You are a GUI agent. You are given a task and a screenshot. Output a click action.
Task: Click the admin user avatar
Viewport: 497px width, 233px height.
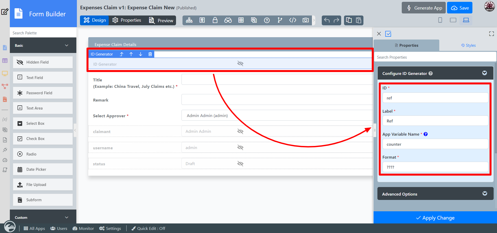pyautogui.click(x=489, y=6)
